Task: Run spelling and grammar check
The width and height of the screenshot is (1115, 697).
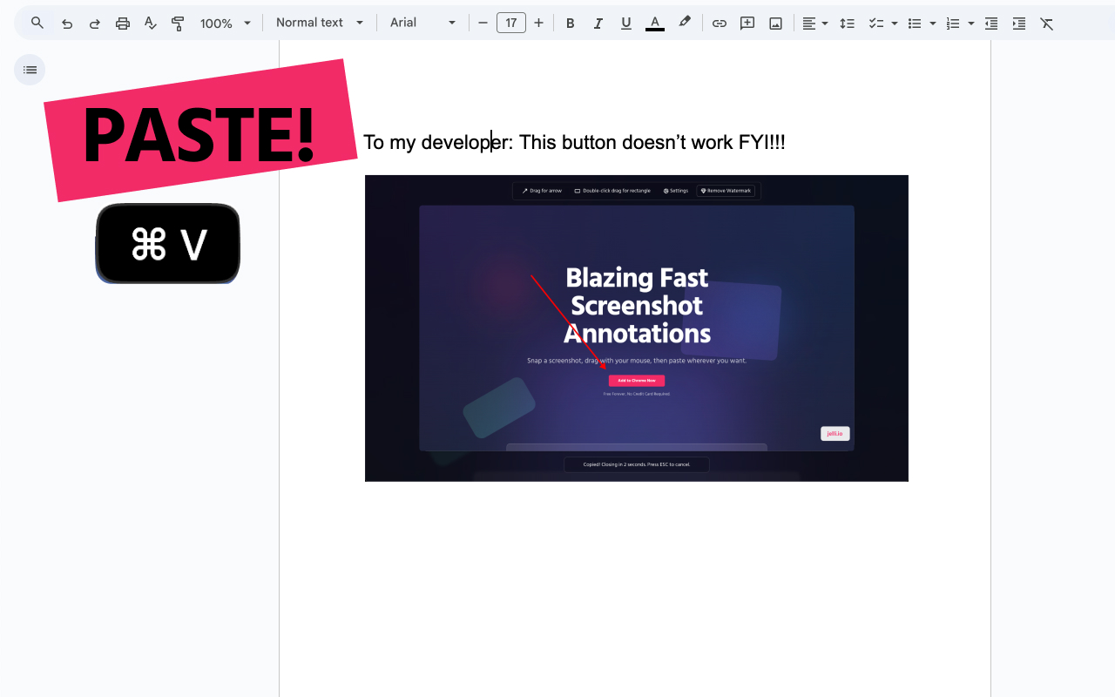Action: (x=151, y=24)
